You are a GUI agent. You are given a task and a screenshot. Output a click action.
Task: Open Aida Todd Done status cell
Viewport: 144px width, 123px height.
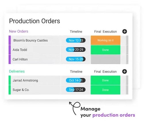point(105,50)
